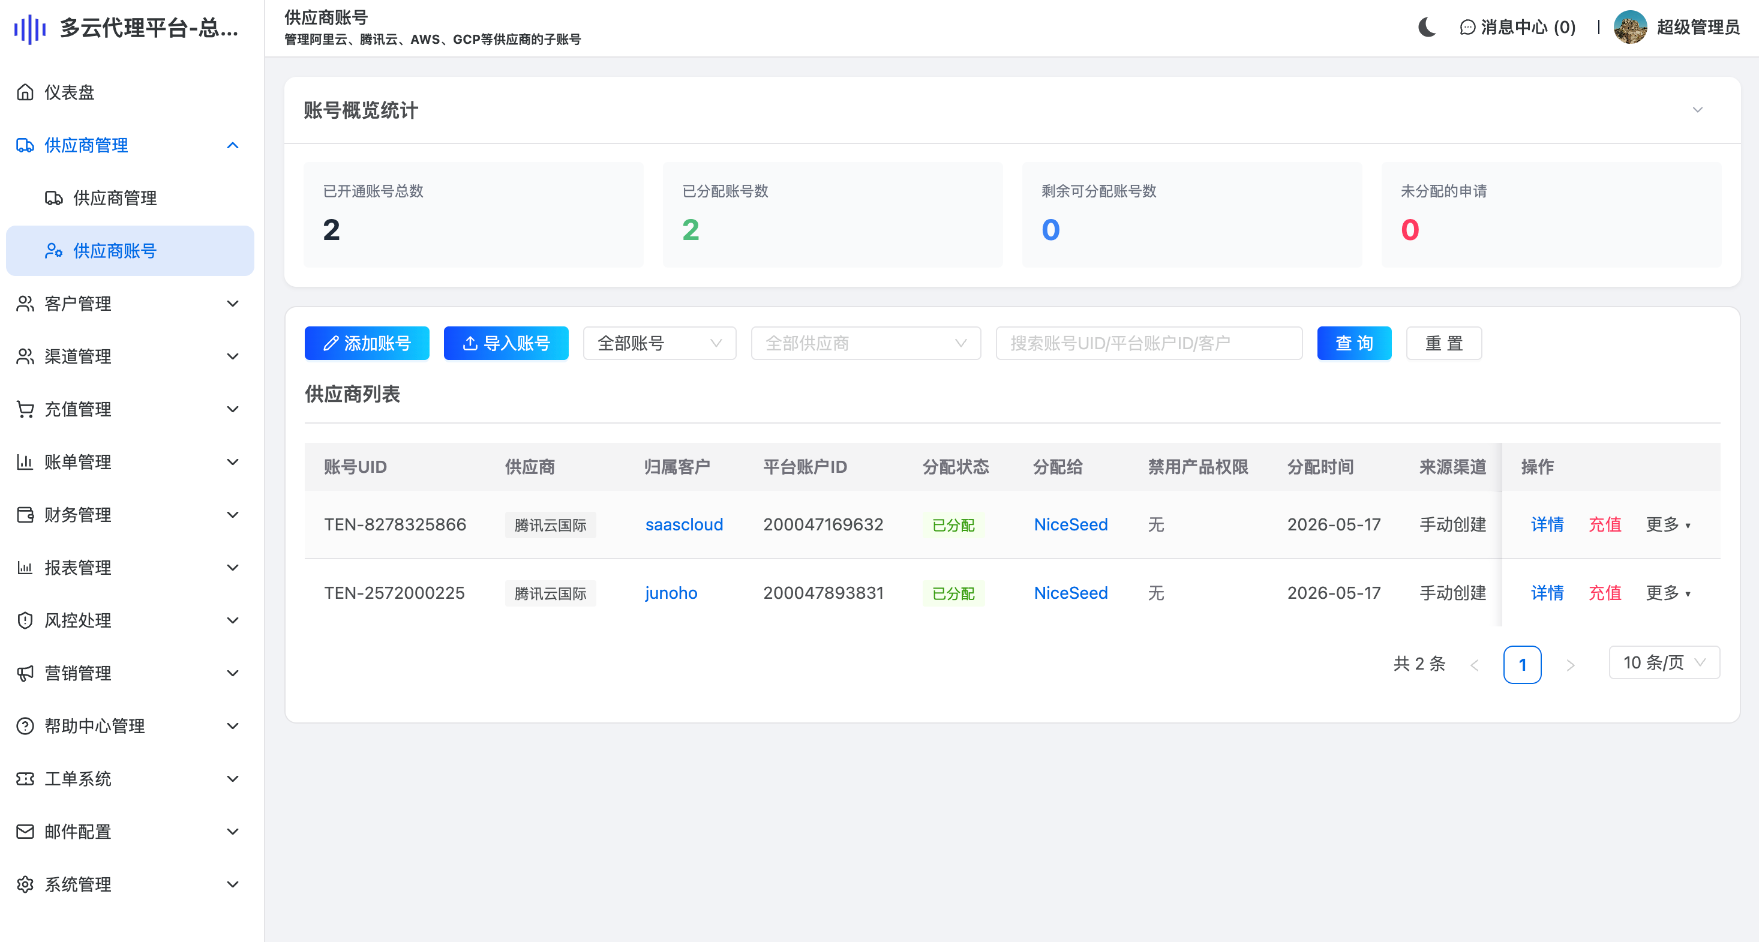Go to previous page arrow
1759x942 pixels.
point(1474,665)
